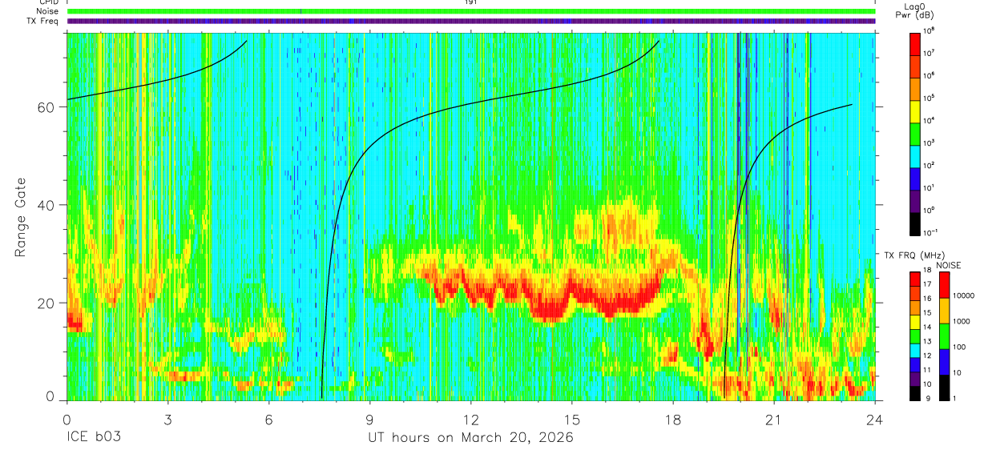Click the x-axis tick label 6
Viewport: 984px width, 454px height.
268,420
